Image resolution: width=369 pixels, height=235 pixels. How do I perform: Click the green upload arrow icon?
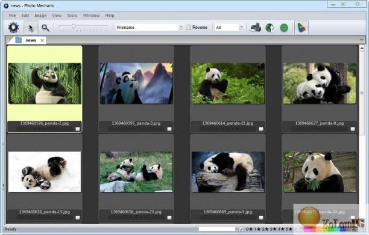tap(270, 28)
